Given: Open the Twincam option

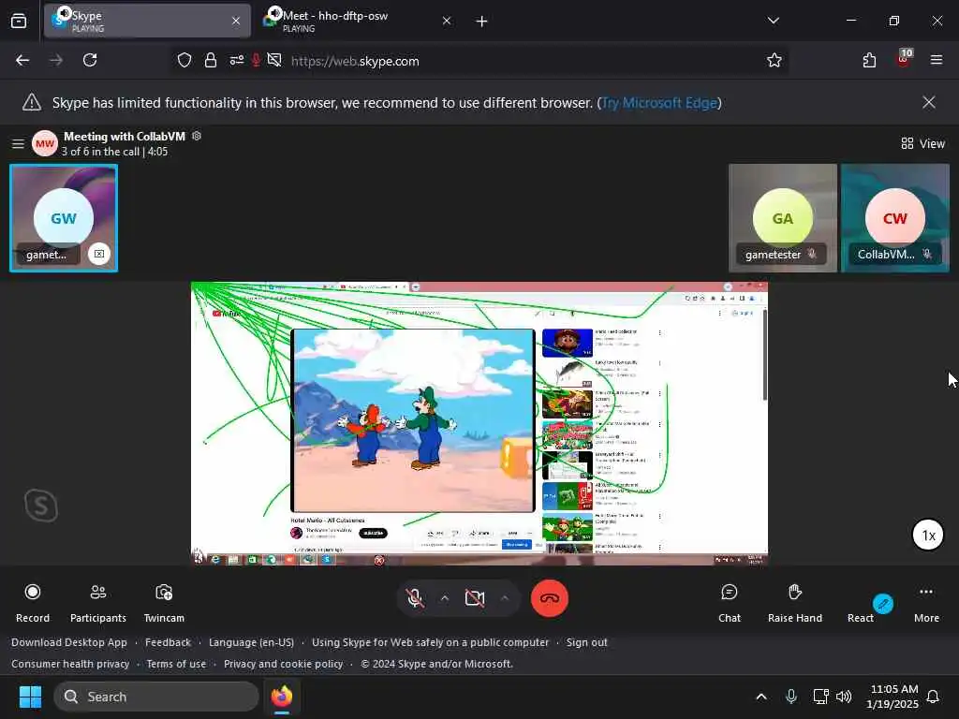Looking at the screenshot, I should (x=164, y=603).
